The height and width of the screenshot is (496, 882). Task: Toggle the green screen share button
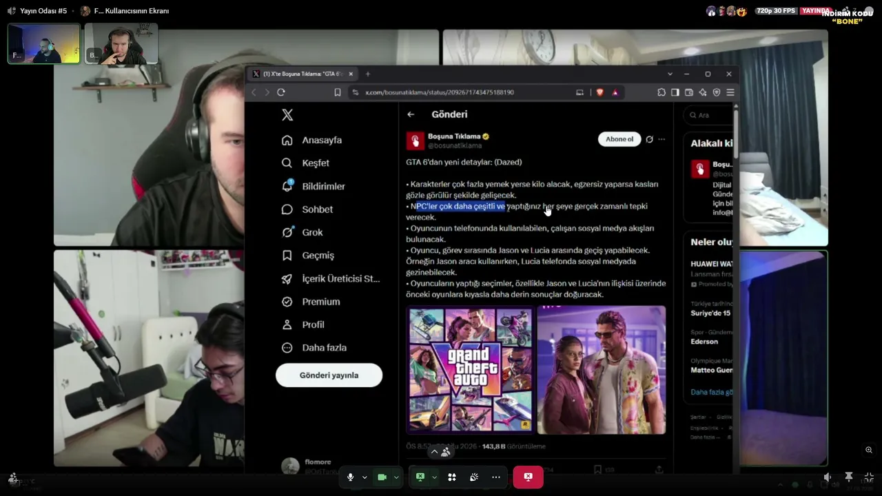pyautogui.click(x=420, y=477)
